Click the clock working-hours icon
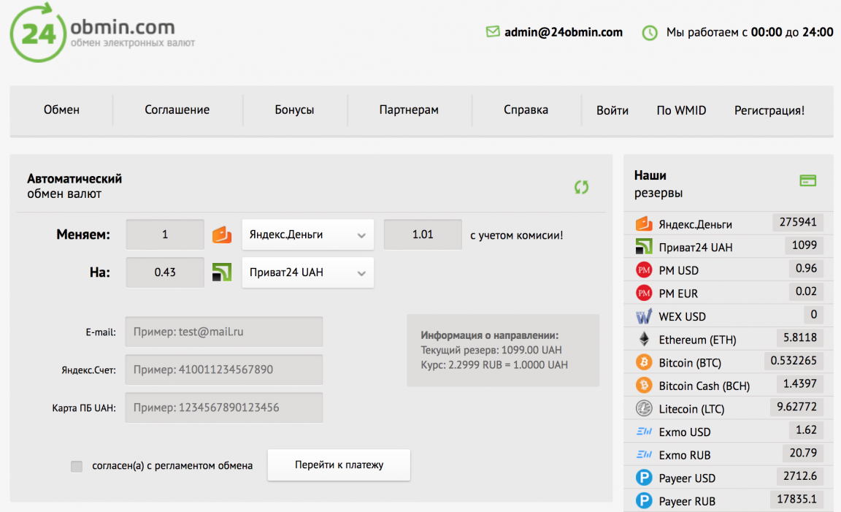Image resolution: width=841 pixels, height=512 pixels. pyautogui.click(x=650, y=33)
